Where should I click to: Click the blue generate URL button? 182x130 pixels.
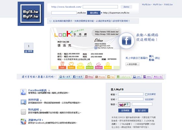[x=94, y=13]
